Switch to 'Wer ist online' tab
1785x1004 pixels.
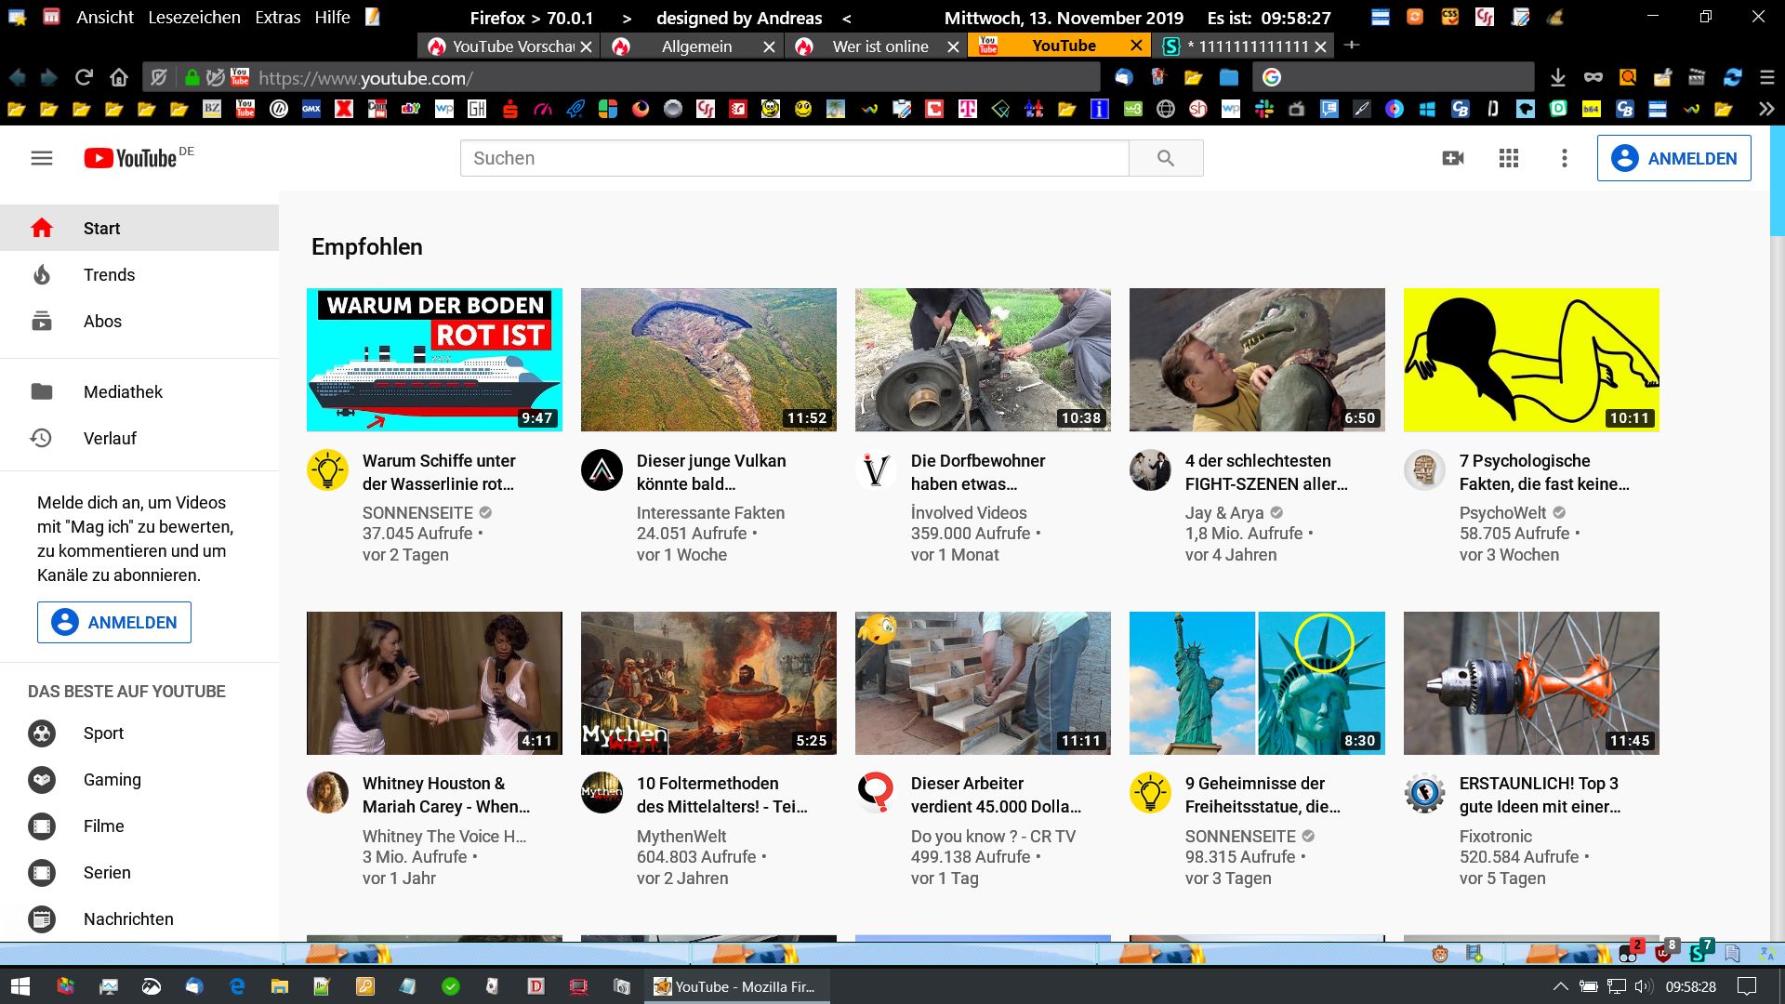[879, 46]
